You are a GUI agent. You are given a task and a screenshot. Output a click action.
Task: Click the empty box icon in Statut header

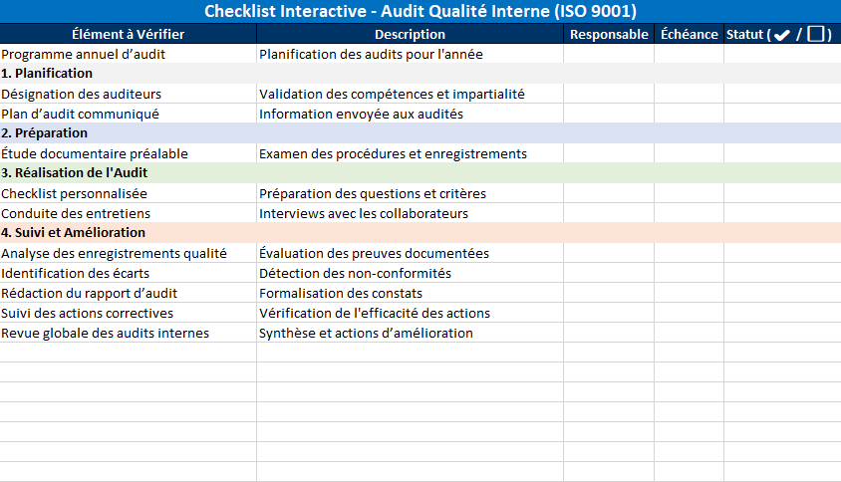tap(816, 35)
